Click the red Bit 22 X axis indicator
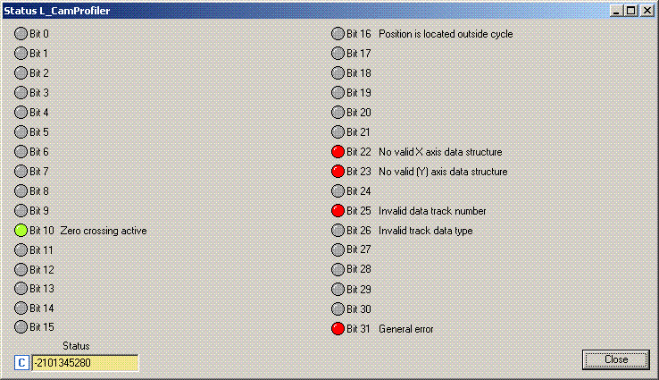This screenshot has width=659, height=380. (338, 152)
